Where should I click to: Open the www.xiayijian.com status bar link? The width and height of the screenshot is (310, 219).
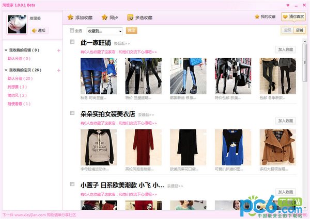(30, 215)
